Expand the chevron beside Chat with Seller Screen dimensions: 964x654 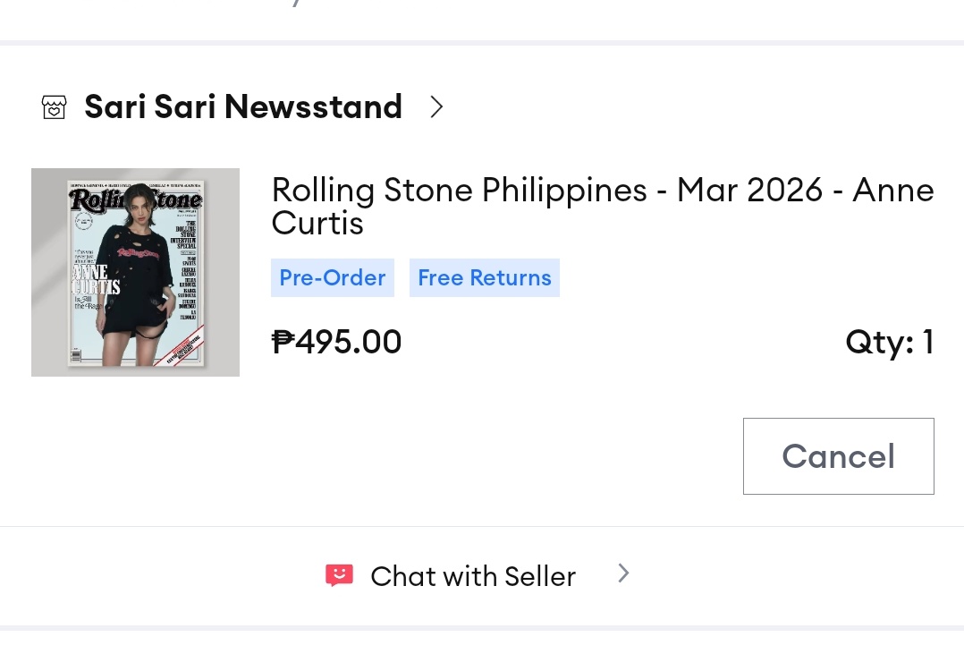[x=623, y=573]
